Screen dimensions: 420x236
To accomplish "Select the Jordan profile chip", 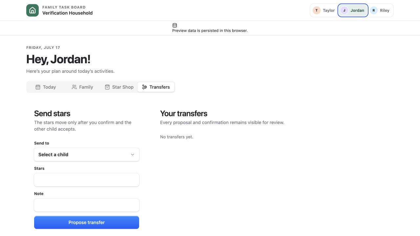I will pos(353,10).
